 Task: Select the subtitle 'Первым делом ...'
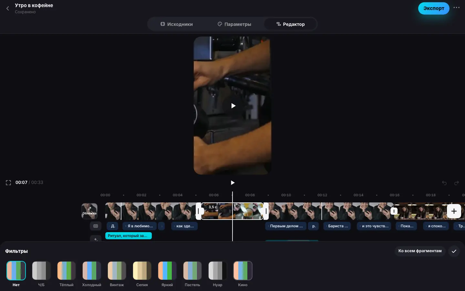[x=286, y=226]
